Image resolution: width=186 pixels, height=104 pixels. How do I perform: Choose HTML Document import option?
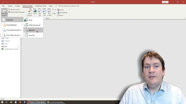click(33, 25)
